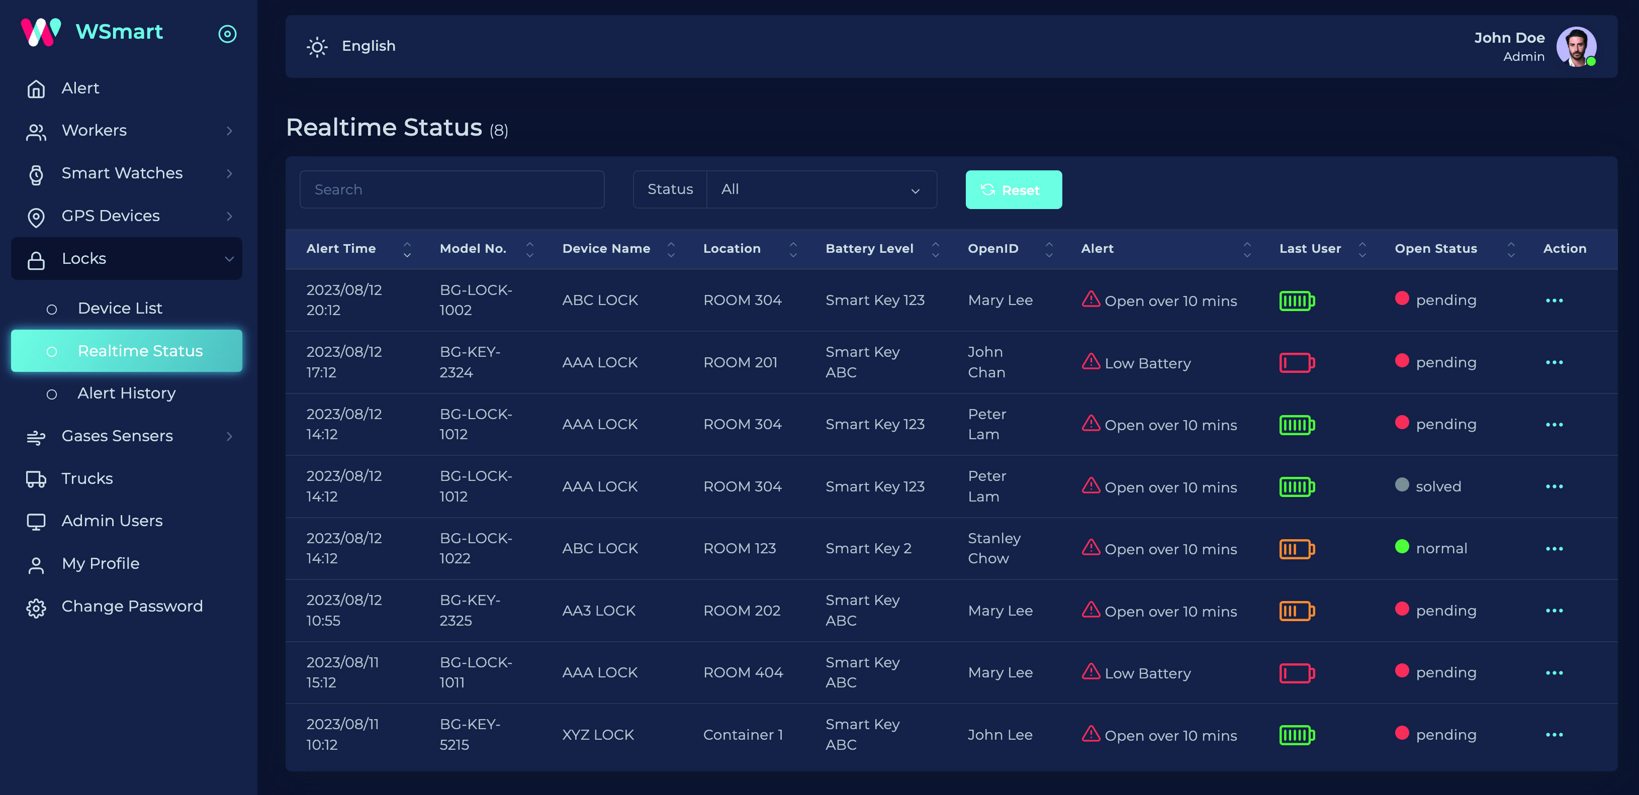
Task: Click the WSmart logo icon
Action: pyautogui.click(x=41, y=32)
